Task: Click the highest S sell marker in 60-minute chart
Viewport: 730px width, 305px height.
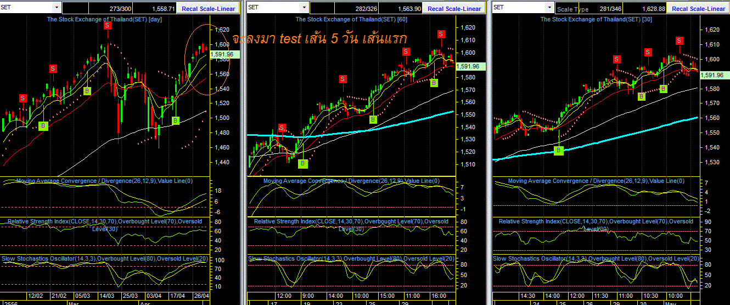Action: click(441, 34)
